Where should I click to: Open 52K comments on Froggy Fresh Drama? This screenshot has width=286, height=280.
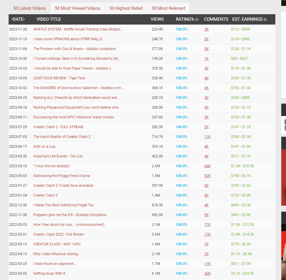(207, 176)
